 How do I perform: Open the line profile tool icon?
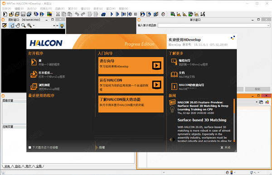(197, 14)
